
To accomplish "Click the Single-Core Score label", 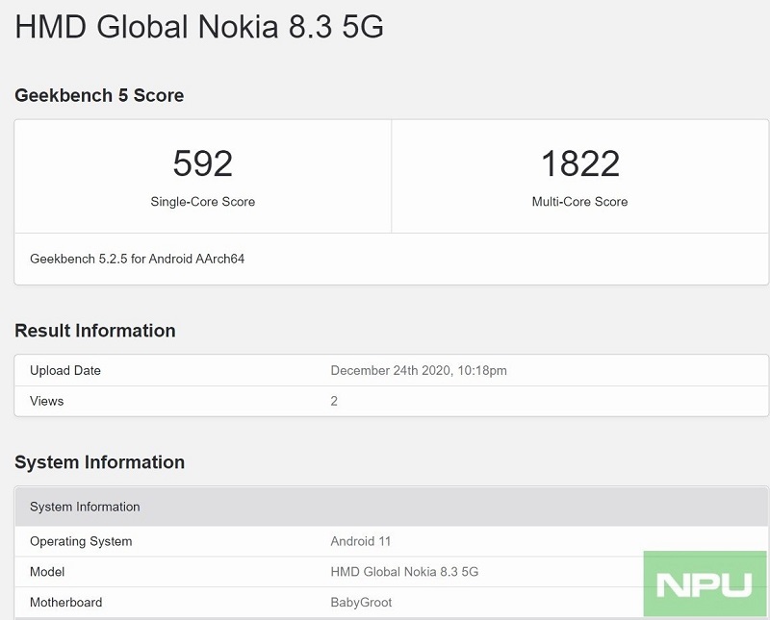I will 202,202.
